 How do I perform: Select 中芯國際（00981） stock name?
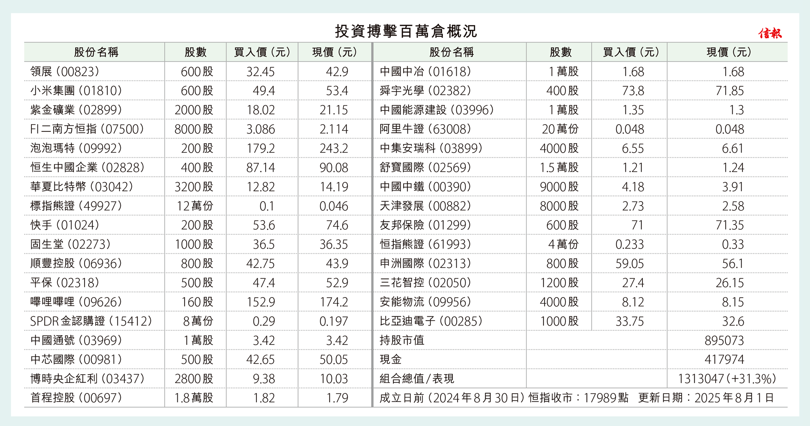pyautogui.click(x=76, y=359)
